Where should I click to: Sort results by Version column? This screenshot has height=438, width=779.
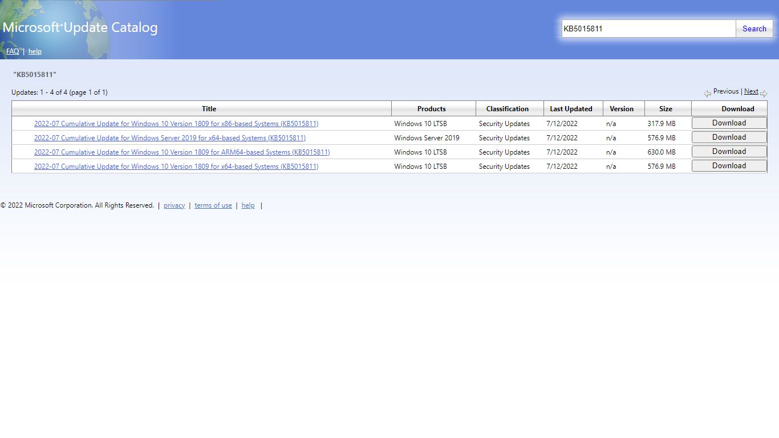[622, 109]
